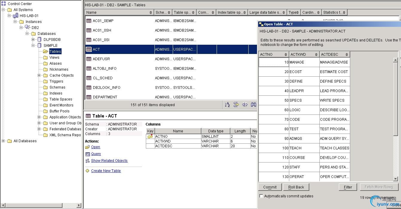Select the ACT row in tables list
Screen dimensions: 401x209
(x=171, y=49)
